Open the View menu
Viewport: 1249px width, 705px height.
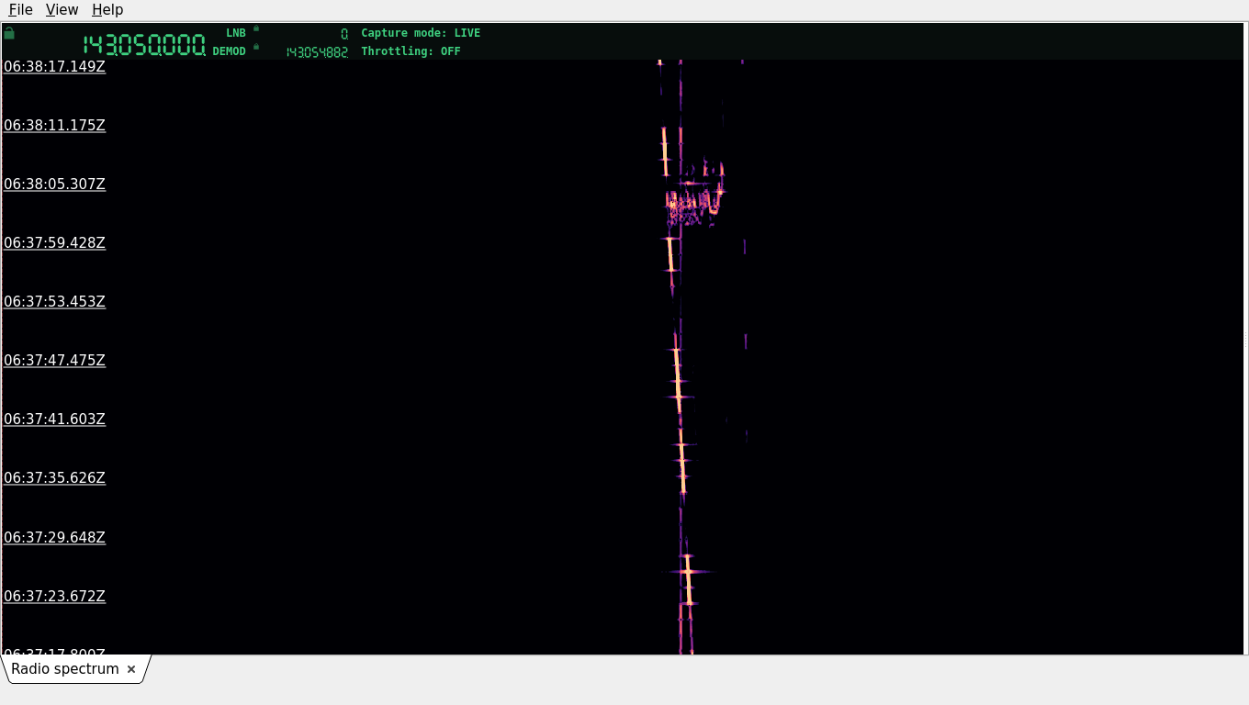[x=62, y=10]
